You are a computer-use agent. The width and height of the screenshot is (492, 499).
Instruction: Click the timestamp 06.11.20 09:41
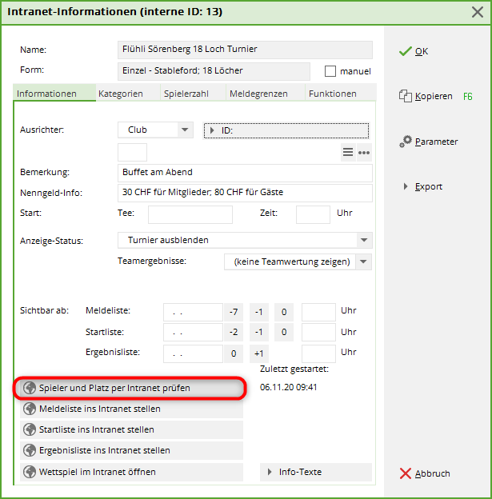(289, 387)
